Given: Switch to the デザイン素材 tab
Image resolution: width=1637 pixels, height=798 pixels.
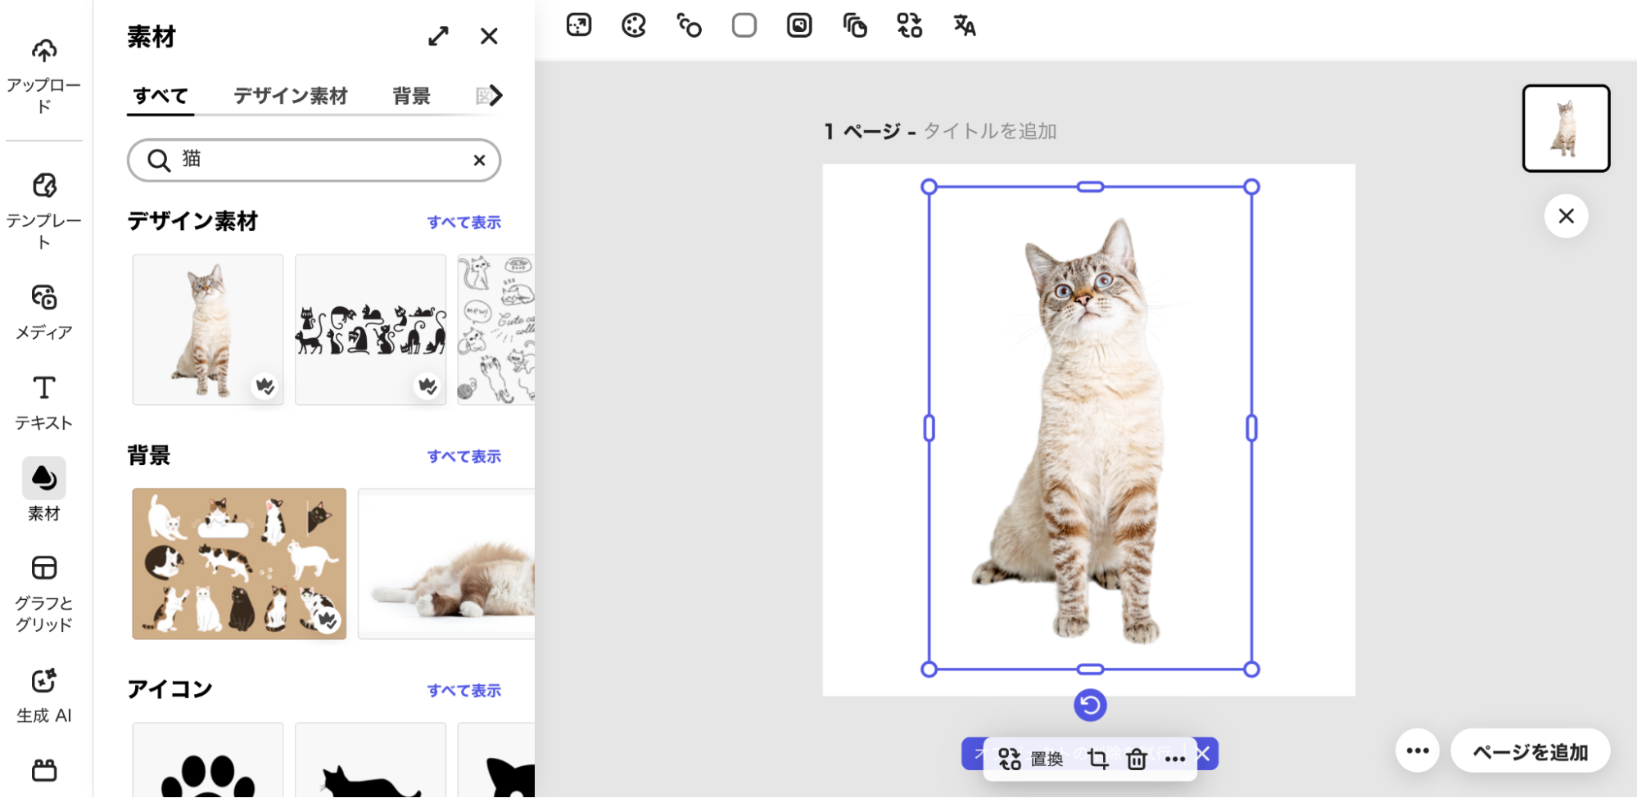Looking at the screenshot, I should click(290, 96).
